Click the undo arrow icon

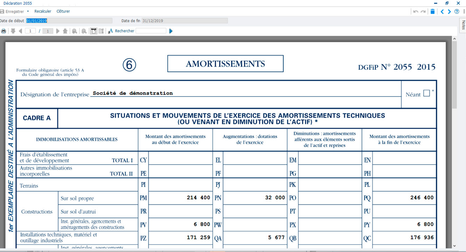[416, 12]
